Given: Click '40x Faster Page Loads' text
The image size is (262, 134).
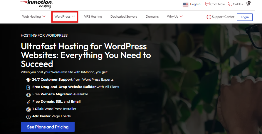Looking at the screenshot, I should [51, 116].
